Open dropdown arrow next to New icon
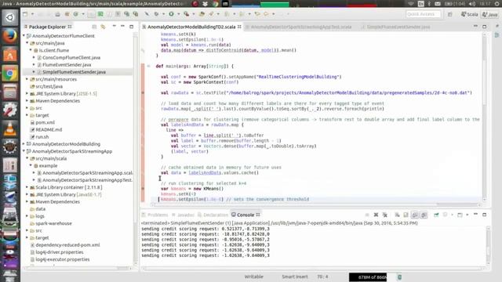This screenshot has height=282, width=502. [32, 14]
